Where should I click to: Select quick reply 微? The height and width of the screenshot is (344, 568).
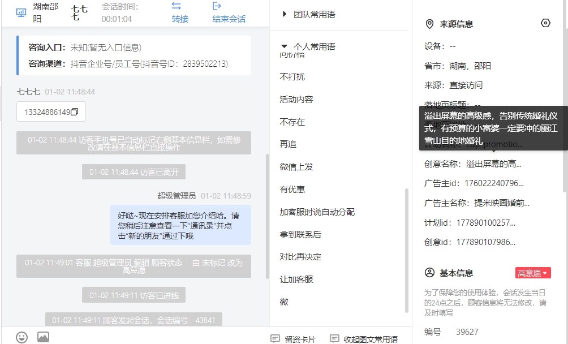(284, 302)
